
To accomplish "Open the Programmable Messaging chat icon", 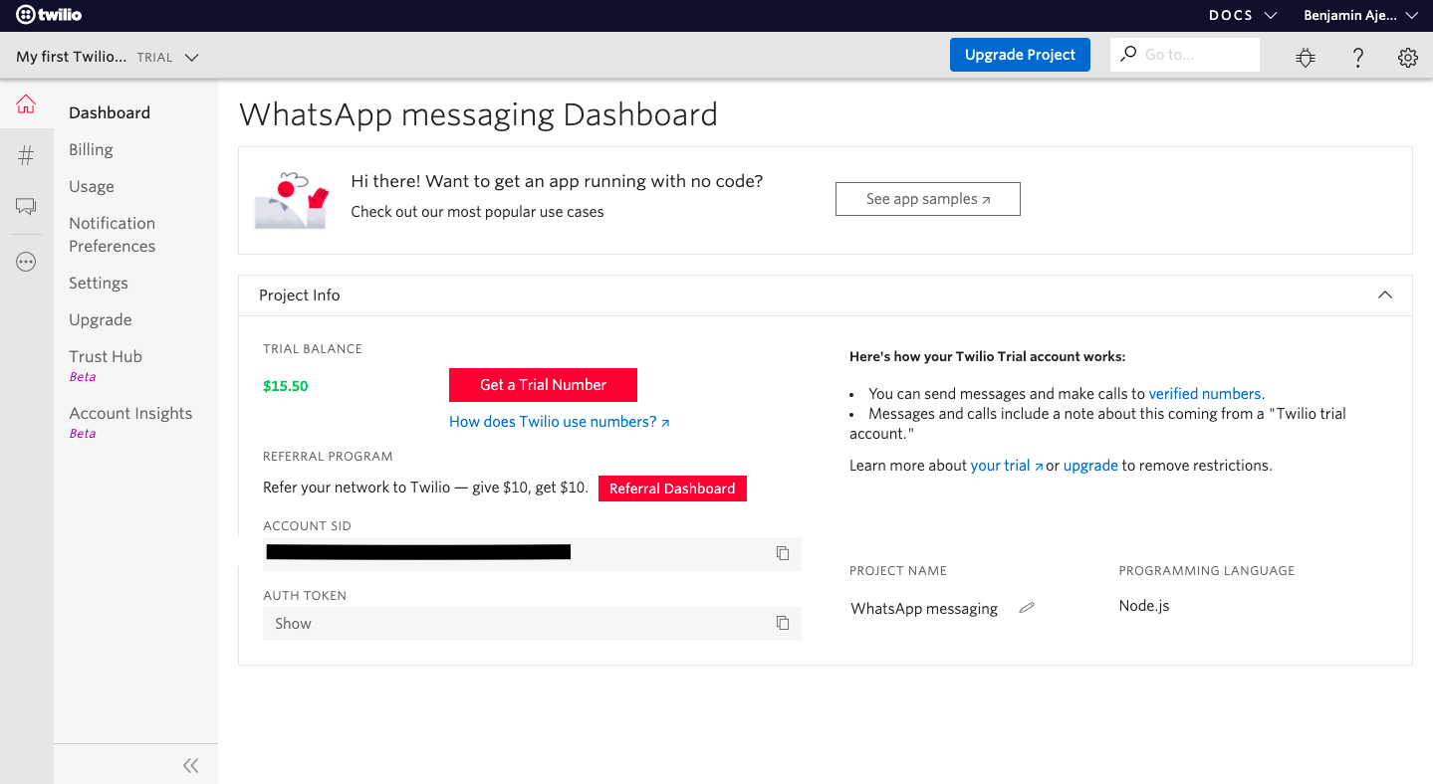I will coord(26,207).
